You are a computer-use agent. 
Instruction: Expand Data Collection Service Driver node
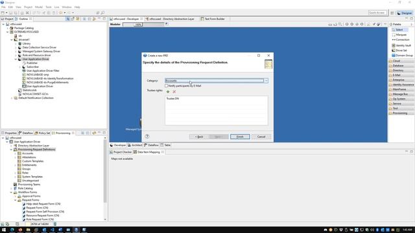tap(16, 47)
